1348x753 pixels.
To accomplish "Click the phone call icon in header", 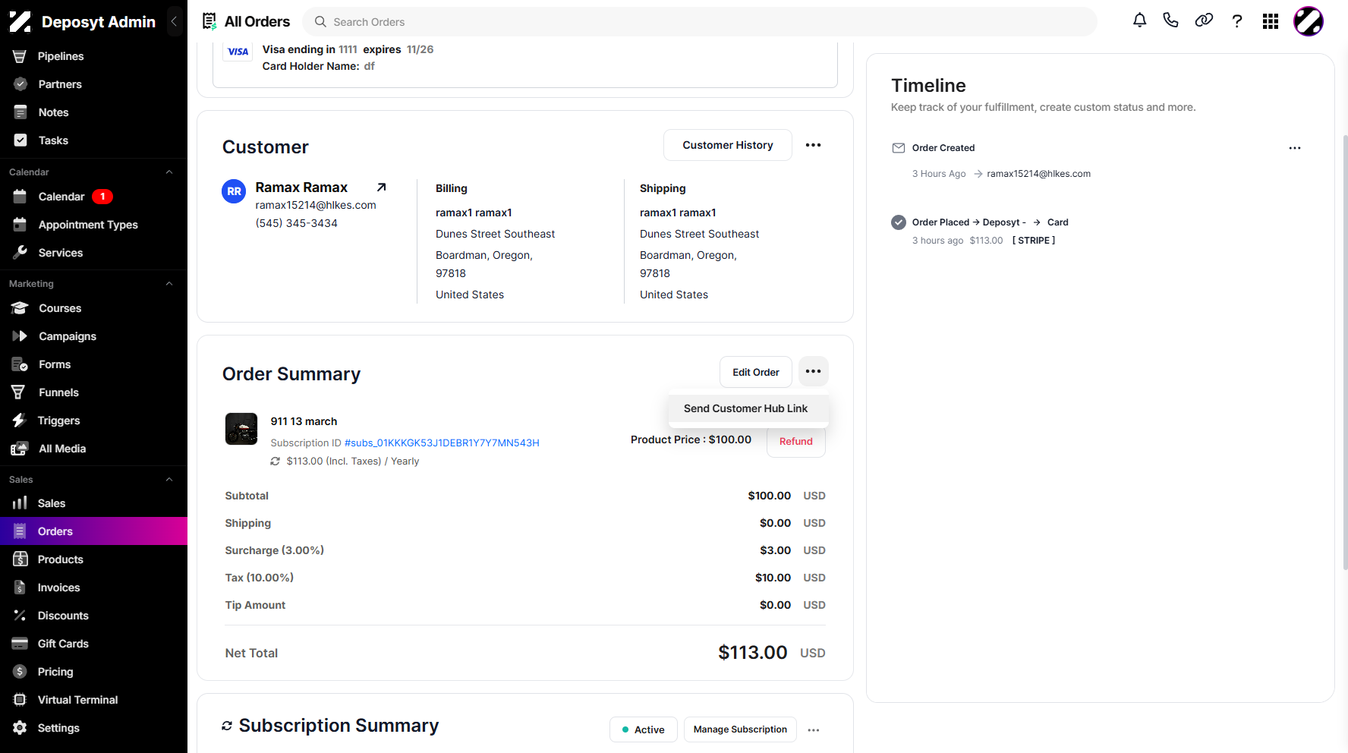I will 1170,21.
